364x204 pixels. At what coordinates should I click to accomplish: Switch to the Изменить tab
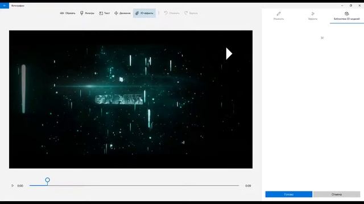tap(279, 16)
